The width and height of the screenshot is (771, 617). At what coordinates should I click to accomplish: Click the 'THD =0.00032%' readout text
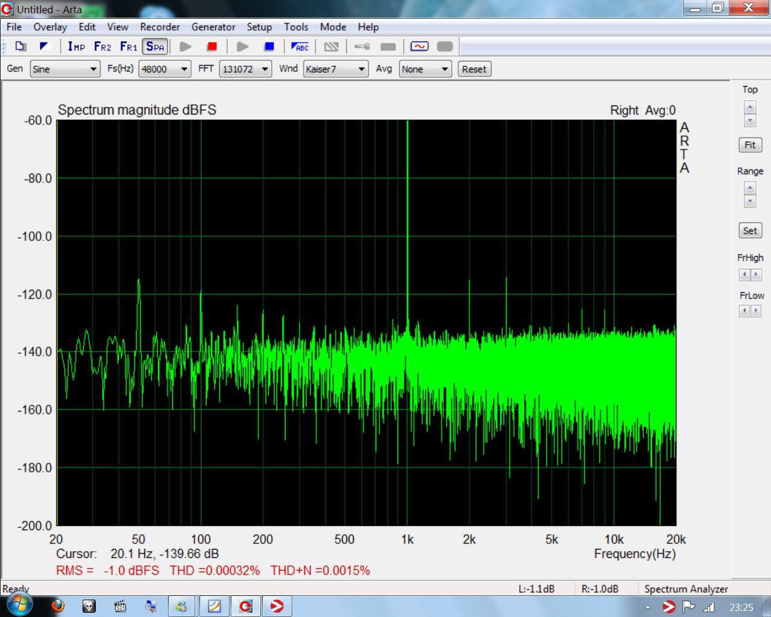(x=215, y=571)
